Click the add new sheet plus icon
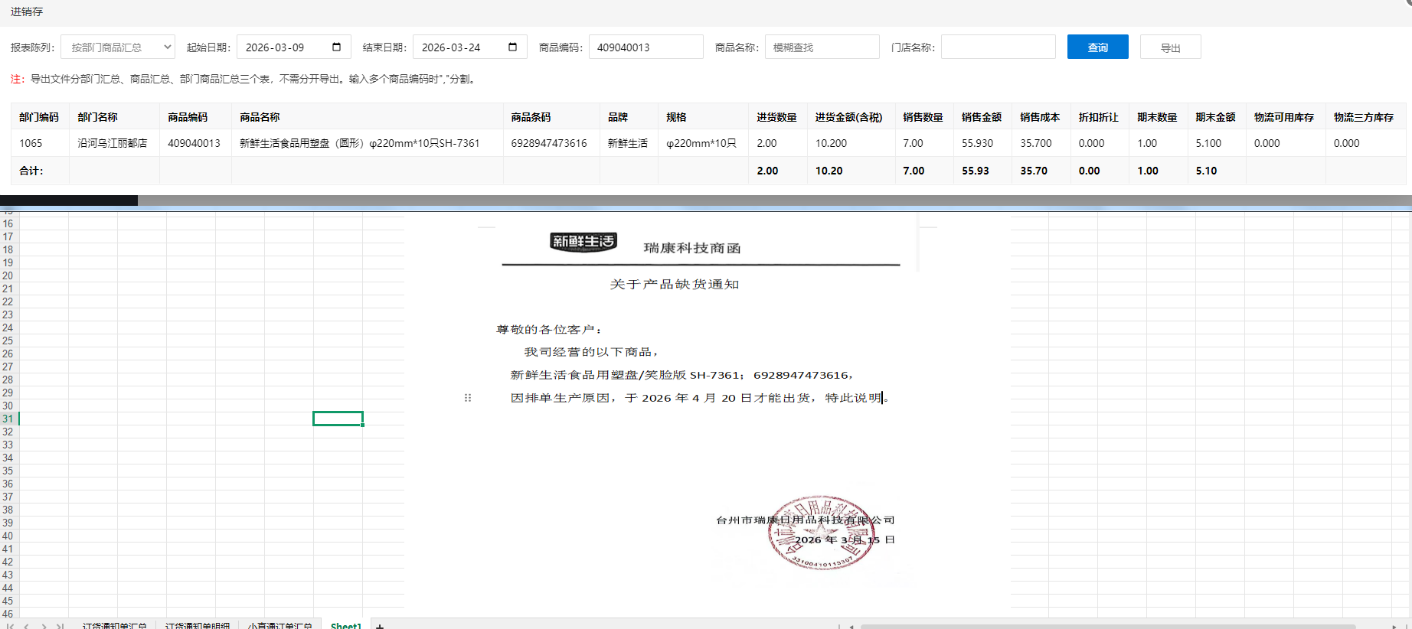 coord(380,626)
